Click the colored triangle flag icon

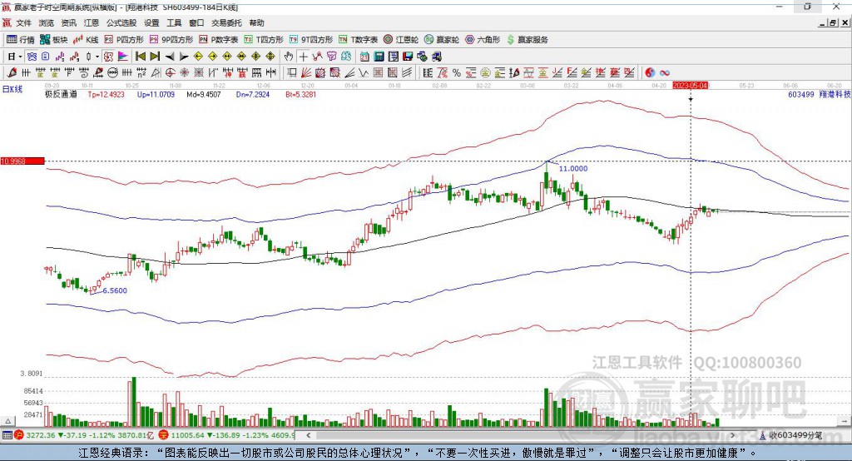(x=123, y=57)
